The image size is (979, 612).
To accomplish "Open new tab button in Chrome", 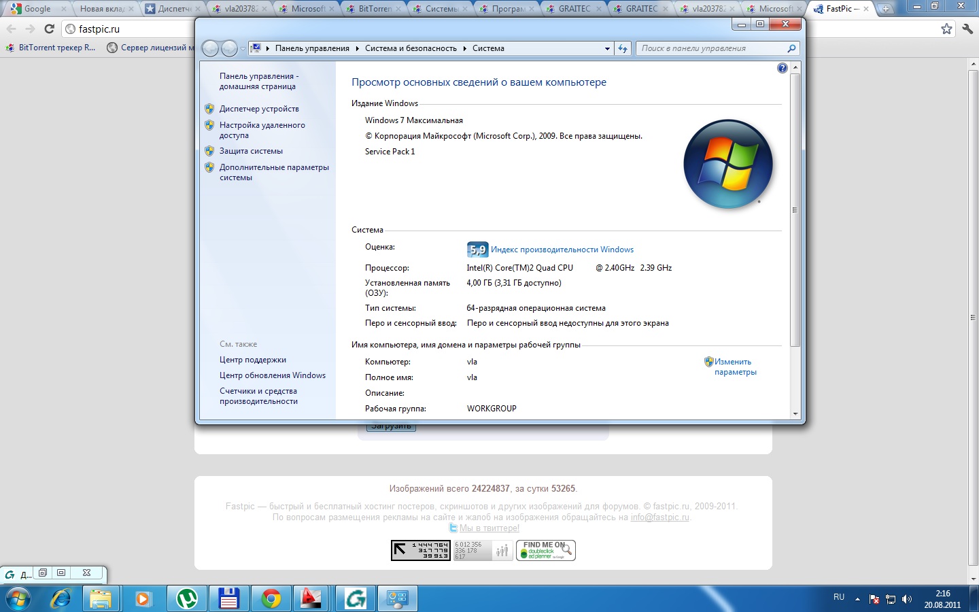I will [x=886, y=9].
